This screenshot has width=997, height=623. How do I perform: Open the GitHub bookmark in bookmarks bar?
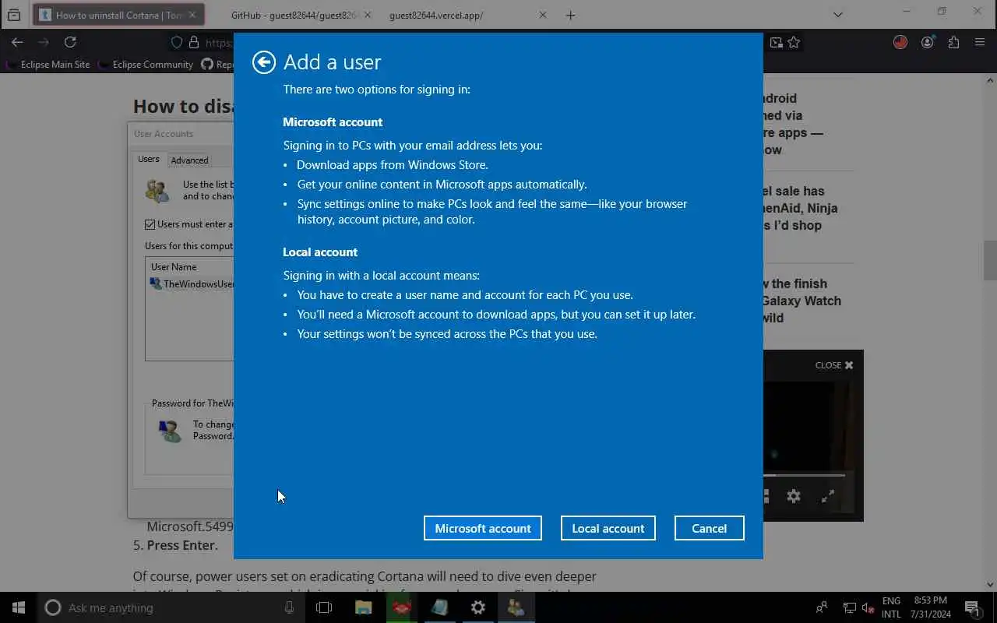pos(217,65)
